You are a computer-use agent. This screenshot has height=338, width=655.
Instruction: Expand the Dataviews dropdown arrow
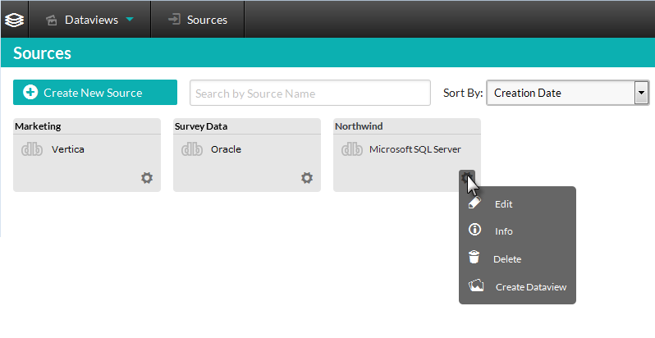pos(130,19)
